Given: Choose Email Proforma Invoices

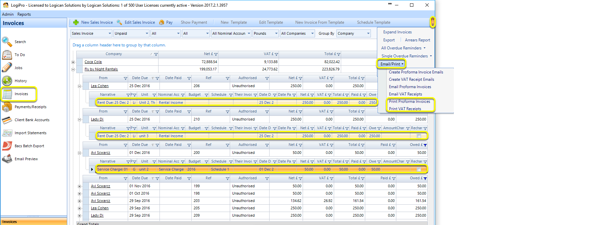Looking at the screenshot, I should point(410,87).
